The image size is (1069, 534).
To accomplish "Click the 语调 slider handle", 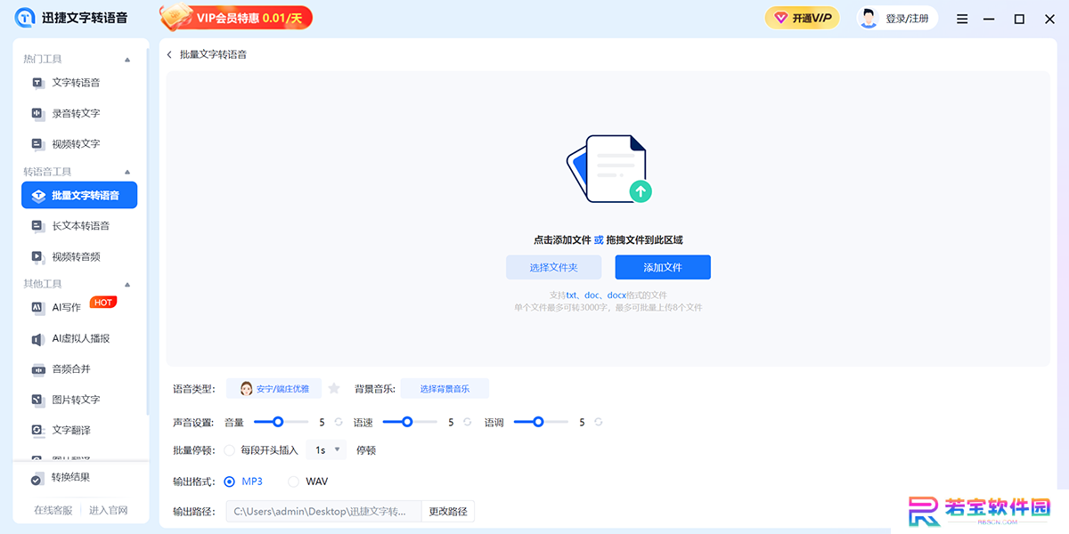I will pyautogui.click(x=538, y=422).
